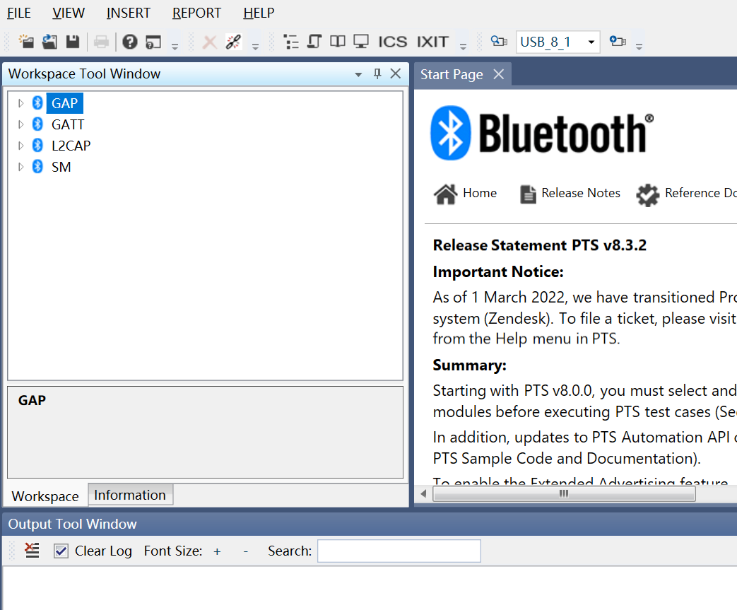Select the GAP tree item
Viewport: 737px width, 610px height.
tap(65, 103)
